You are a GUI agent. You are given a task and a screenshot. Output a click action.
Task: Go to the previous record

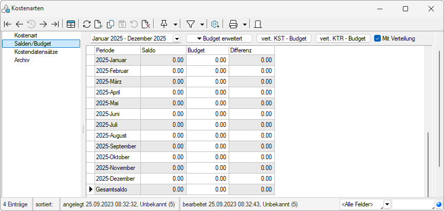click(x=19, y=24)
